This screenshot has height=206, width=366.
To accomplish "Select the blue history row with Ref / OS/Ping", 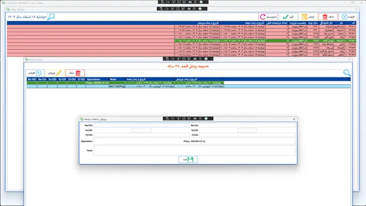I will coord(188,86).
